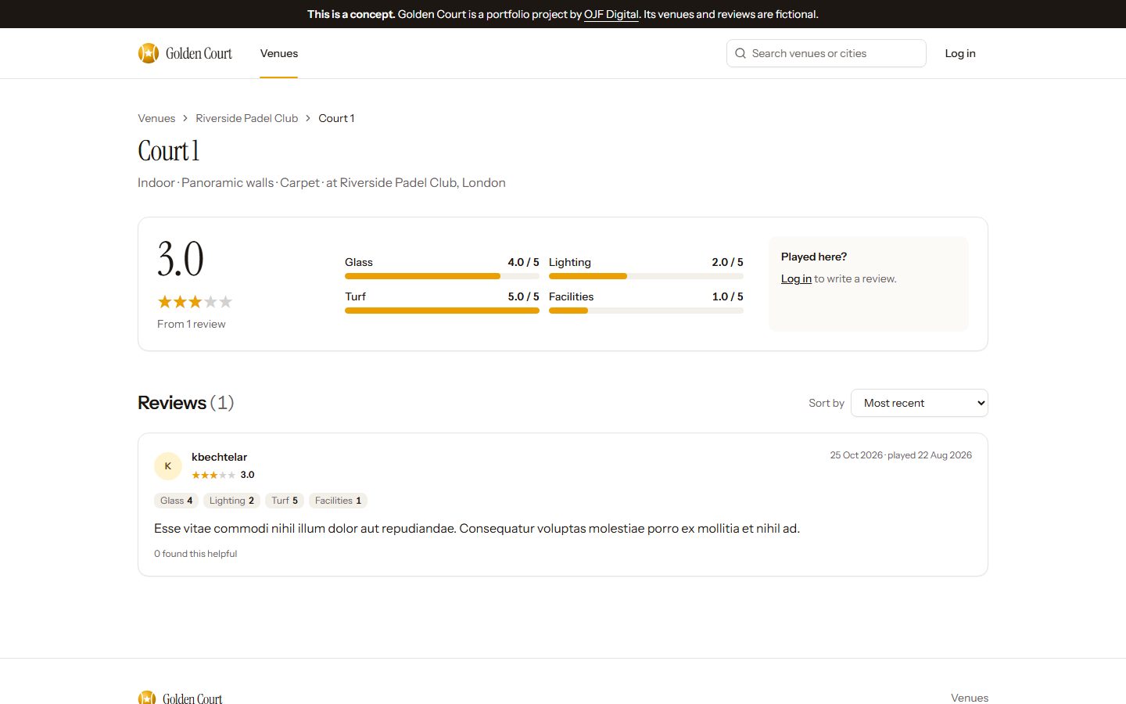Click the Lighting '2.0 / 5' score
The height and width of the screenshot is (704, 1126).
coord(727,262)
